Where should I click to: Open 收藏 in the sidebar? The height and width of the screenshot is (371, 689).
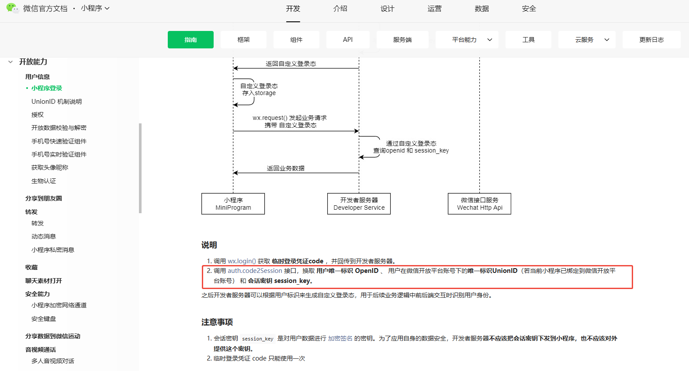click(x=31, y=267)
